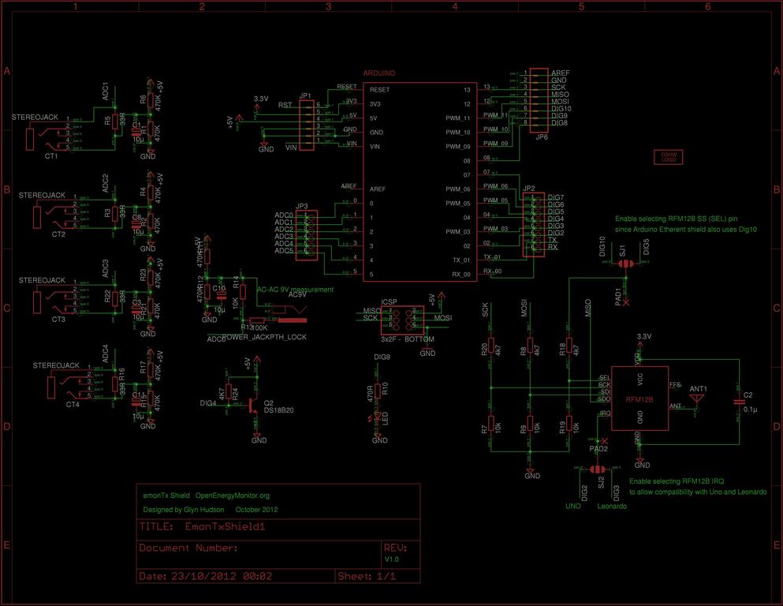Click the PWM_11 pin label in Arduino block
The width and height of the screenshot is (783, 606).
point(458,118)
